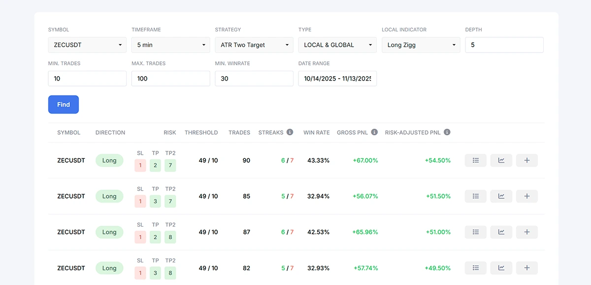This screenshot has height=285, width=591.
Task: Open trade list for +65.96% row
Action: (x=476, y=232)
